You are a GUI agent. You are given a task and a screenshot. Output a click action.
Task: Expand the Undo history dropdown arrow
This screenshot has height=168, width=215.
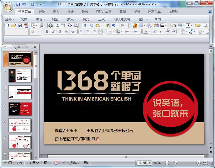coord(118,25)
